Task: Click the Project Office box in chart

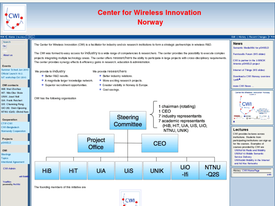Action: point(96,143)
